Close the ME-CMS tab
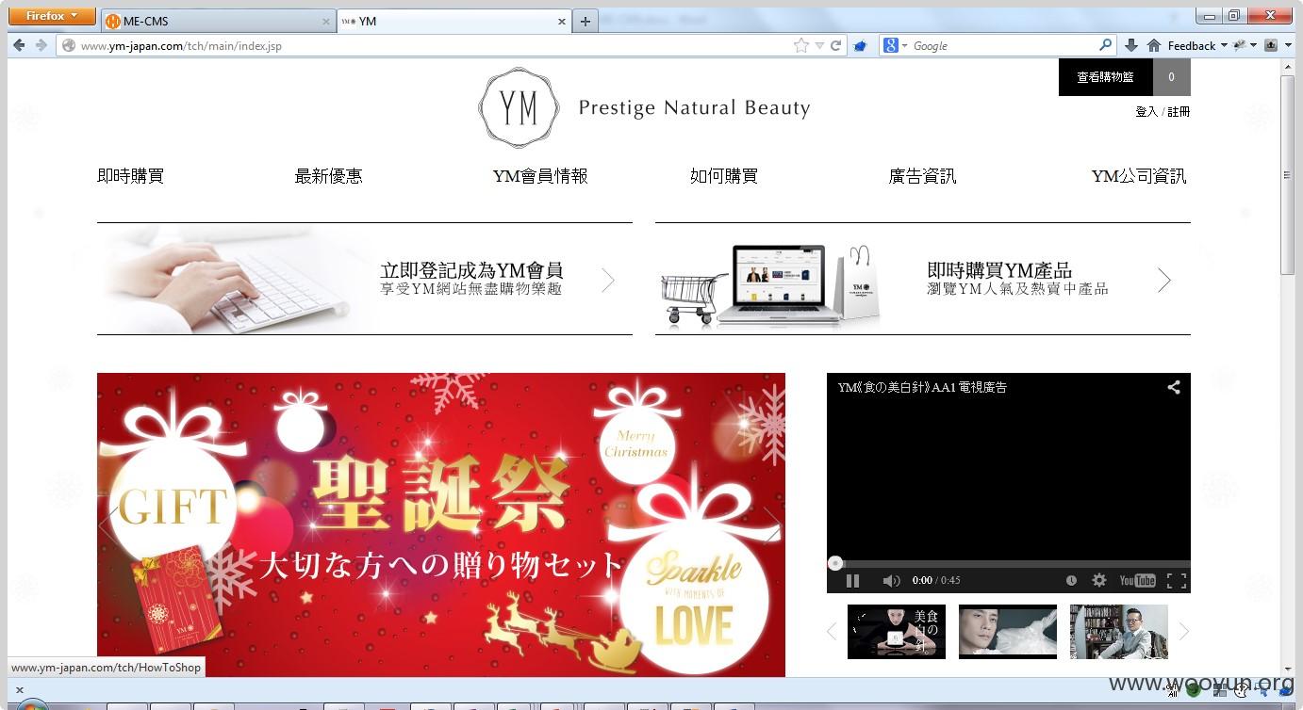1303x710 pixels. 326,21
